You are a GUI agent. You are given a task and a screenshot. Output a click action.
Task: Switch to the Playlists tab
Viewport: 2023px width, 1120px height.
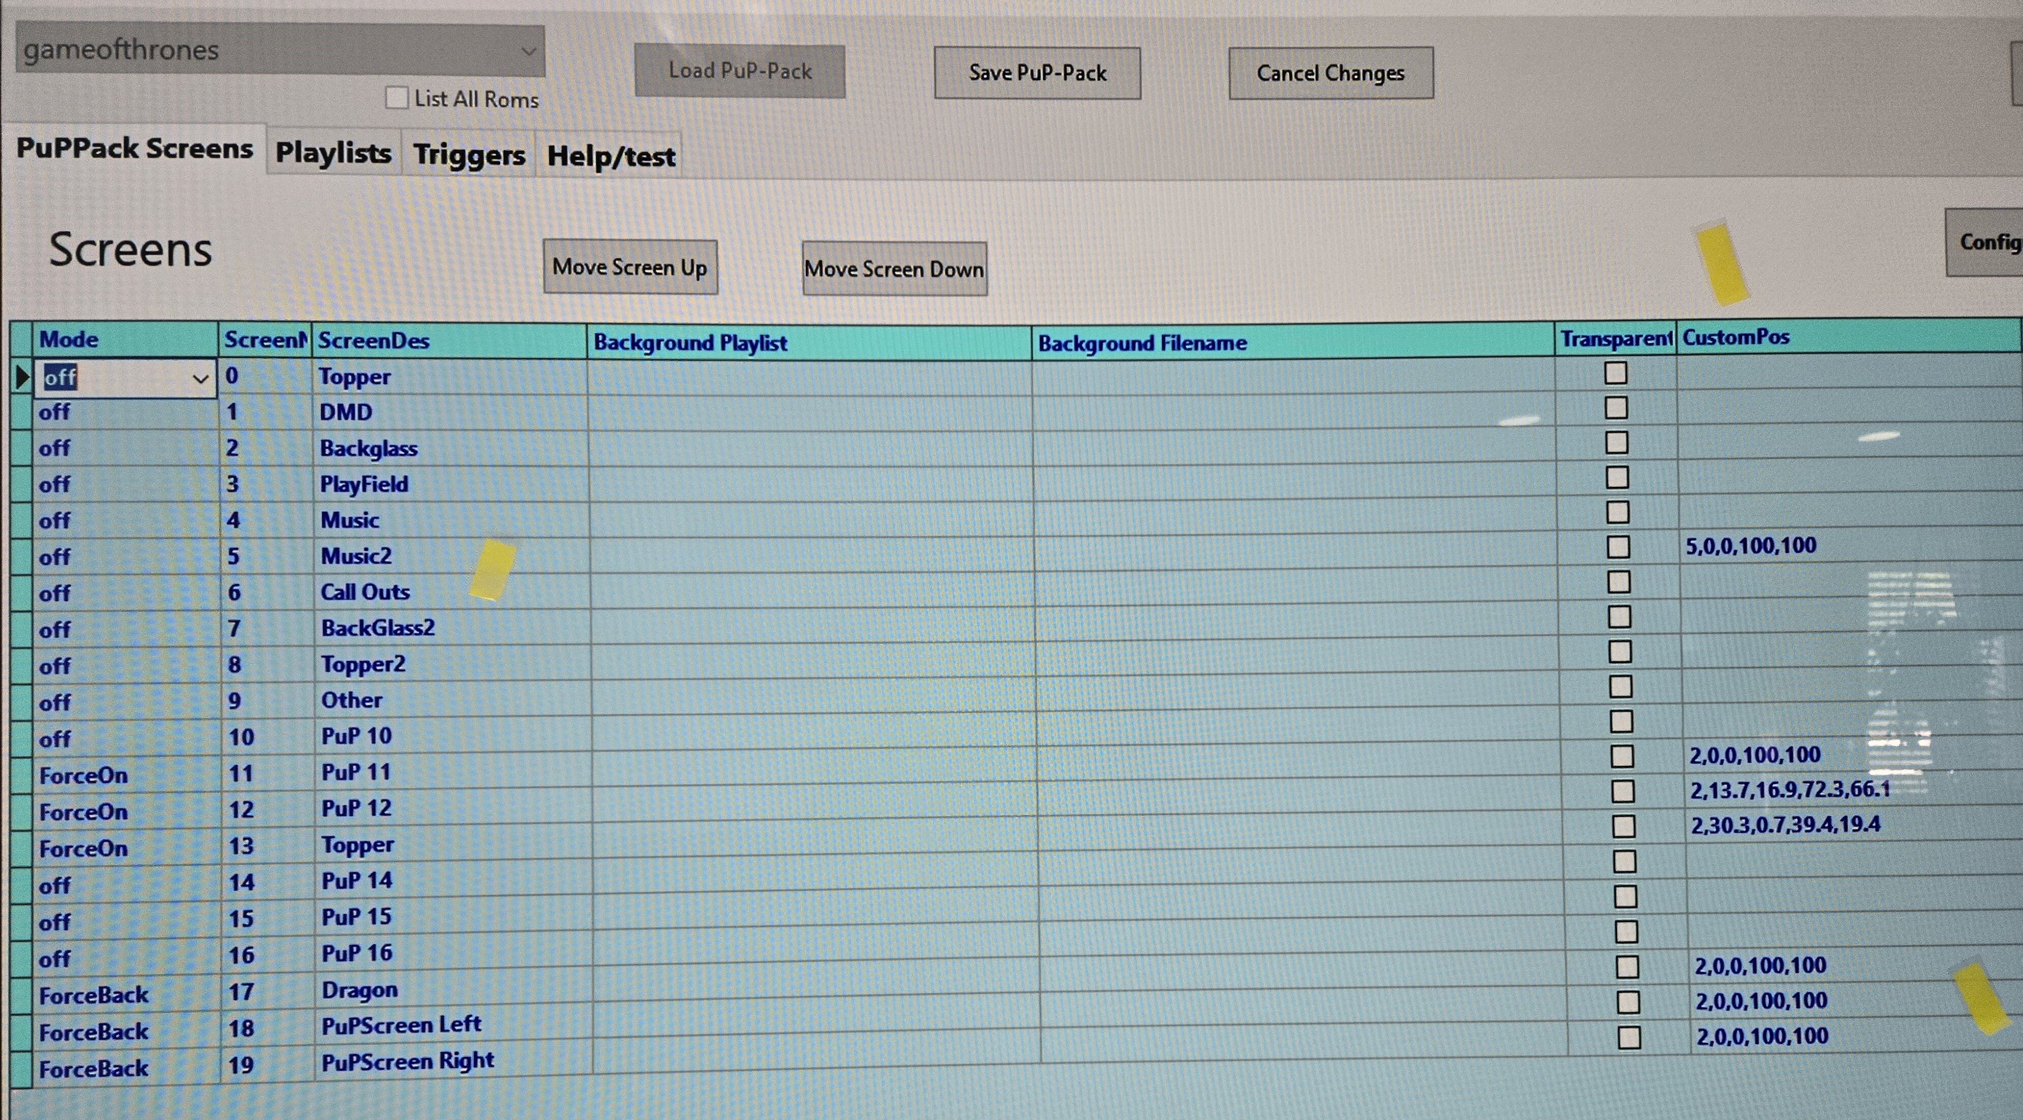click(334, 152)
